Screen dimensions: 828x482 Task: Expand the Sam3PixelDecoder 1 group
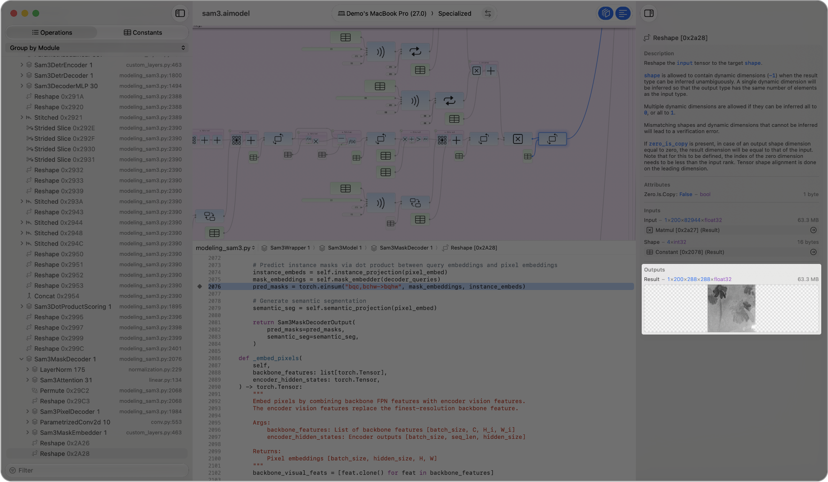coord(27,411)
